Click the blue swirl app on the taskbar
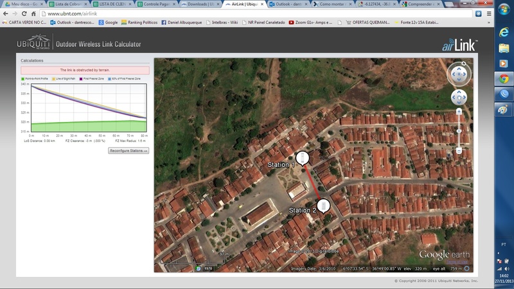This screenshot has height=289, width=514. (x=504, y=94)
